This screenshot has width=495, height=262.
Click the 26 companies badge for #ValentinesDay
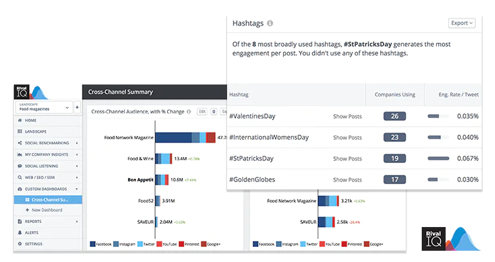(395, 116)
